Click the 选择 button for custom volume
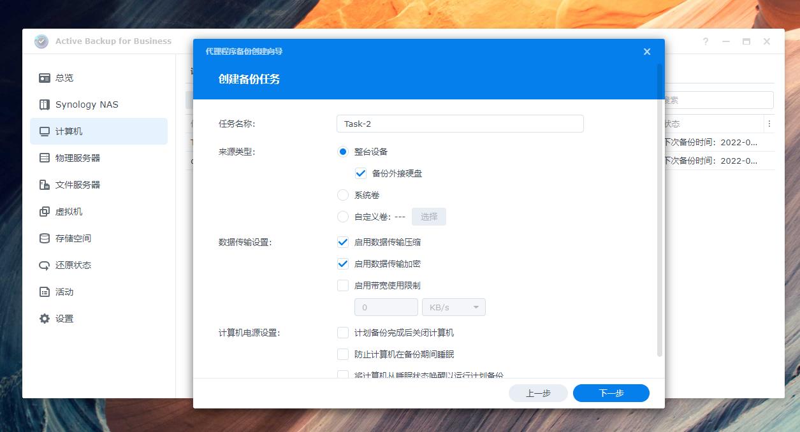The width and height of the screenshot is (800, 432). [x=428, y=216]
